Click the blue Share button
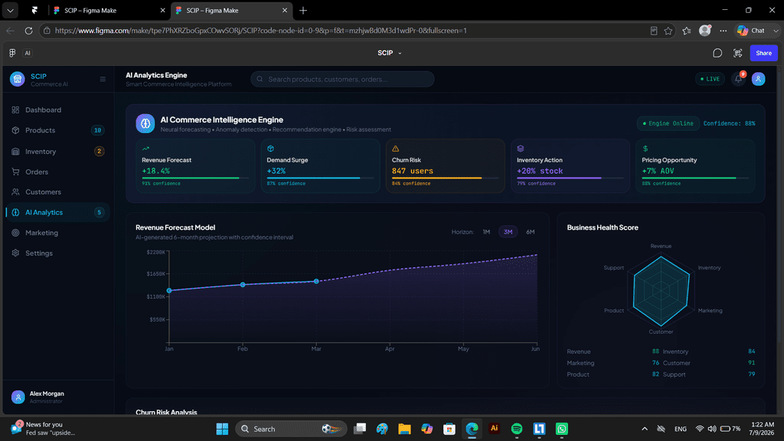 (763, 53)
